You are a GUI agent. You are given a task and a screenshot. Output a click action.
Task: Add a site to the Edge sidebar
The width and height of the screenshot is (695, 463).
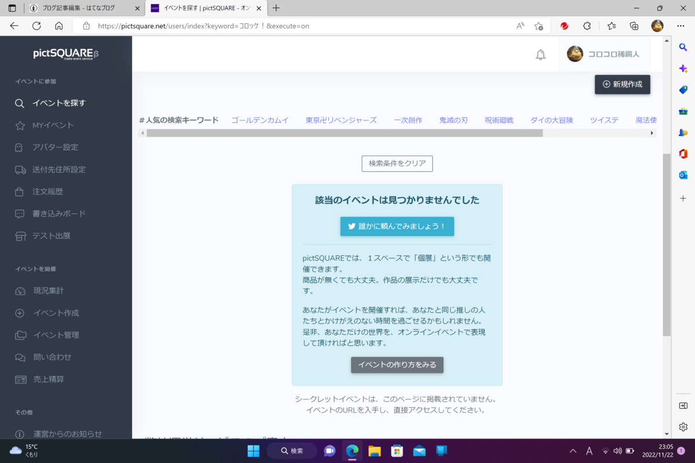click(683, 198)
